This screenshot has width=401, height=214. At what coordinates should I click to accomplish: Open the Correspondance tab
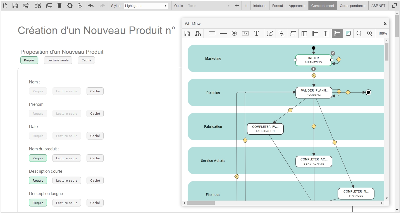click(x=352, y=6)
